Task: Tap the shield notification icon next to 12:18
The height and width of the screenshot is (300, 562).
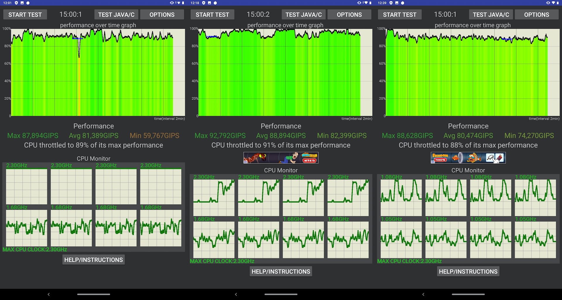Action: (204, 3)
